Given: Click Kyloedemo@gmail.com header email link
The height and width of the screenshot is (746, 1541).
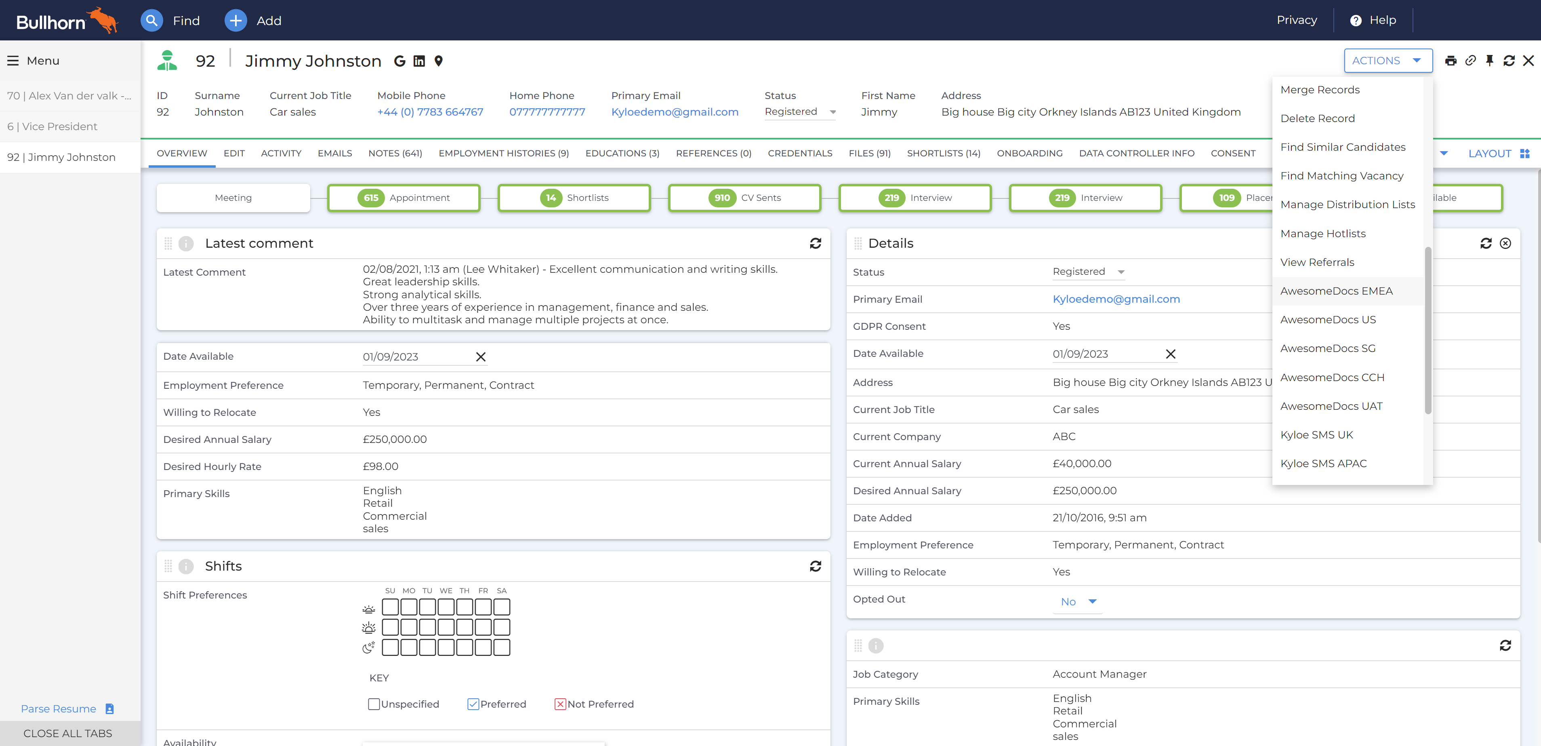Looking at the screenshot, I should tap(674, 112).
